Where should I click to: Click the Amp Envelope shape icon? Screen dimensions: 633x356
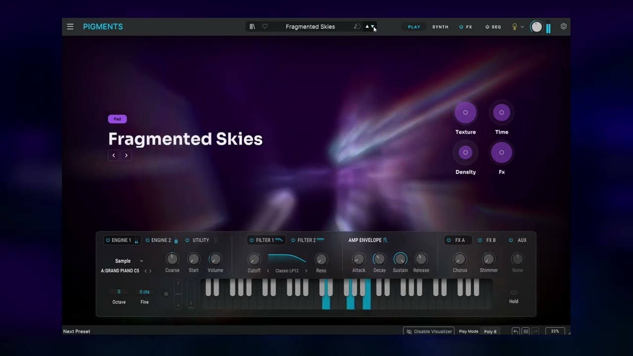(385, 240)
